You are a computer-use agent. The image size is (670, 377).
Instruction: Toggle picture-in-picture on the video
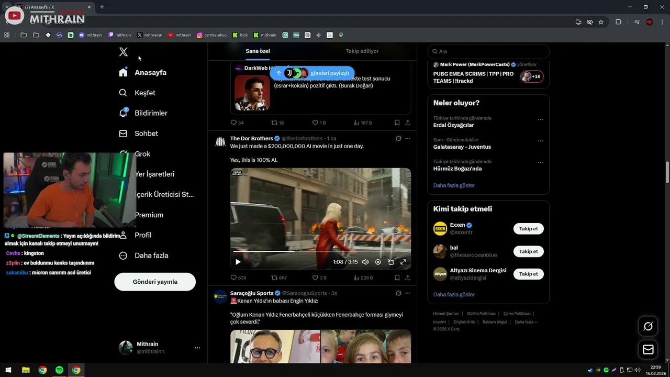click(390, 262)
